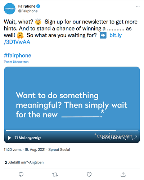Seek along the video progress bar
144x180 pixels.
(x=72, y=130)
